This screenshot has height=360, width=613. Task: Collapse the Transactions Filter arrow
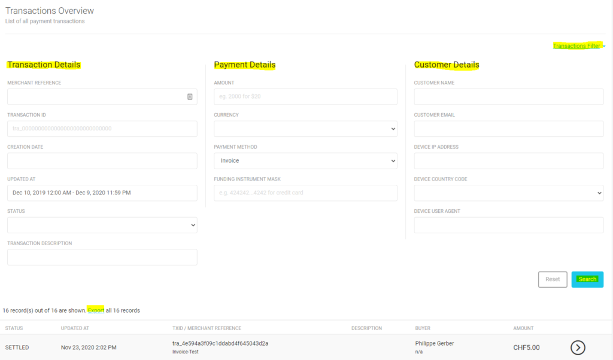[604, 46]
